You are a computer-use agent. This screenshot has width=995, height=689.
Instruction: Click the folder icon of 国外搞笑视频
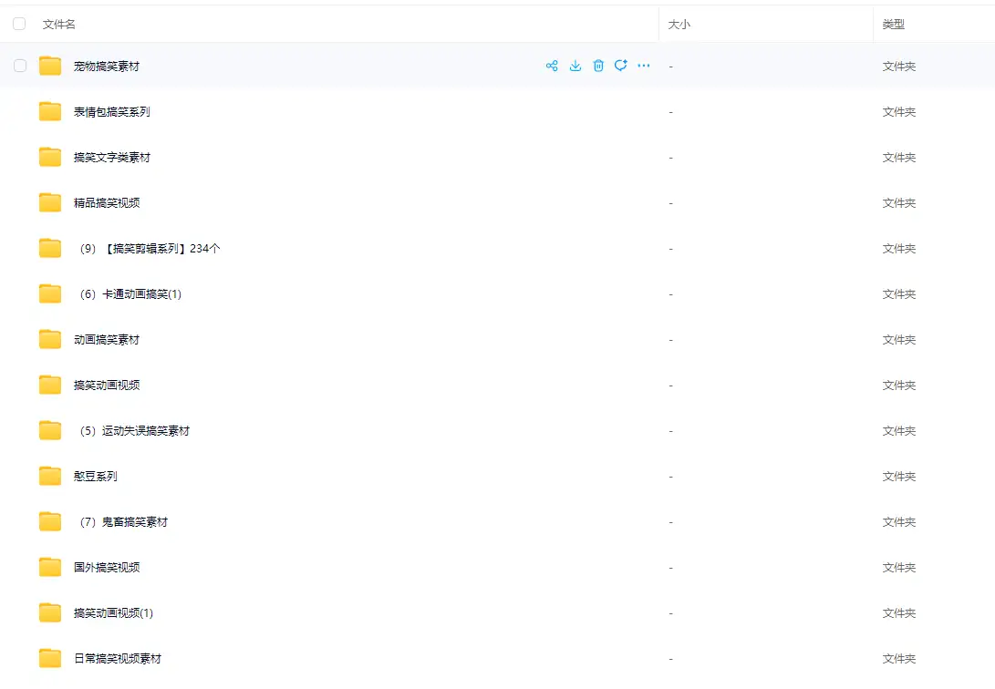tap(50, 568)
